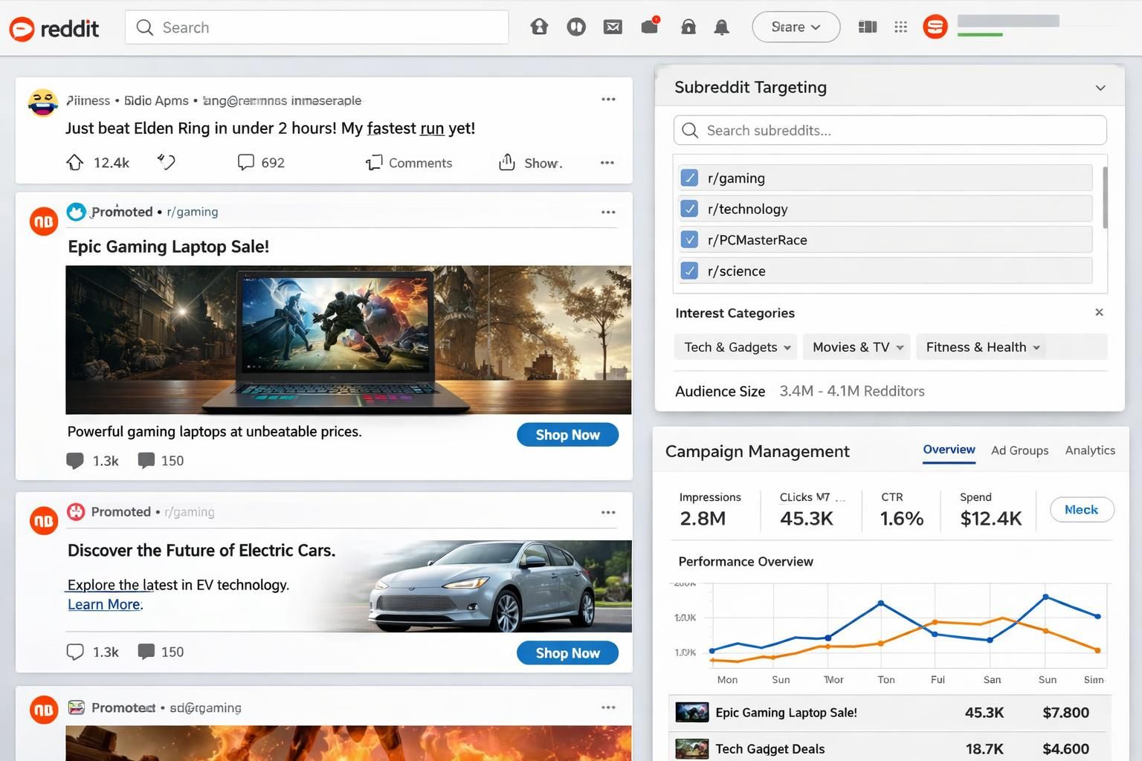Click the CTR 1.6% metric

(x=901, y=510)
